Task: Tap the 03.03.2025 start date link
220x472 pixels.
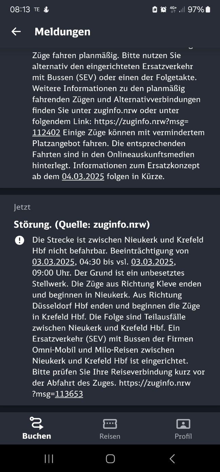Action: 53,262
